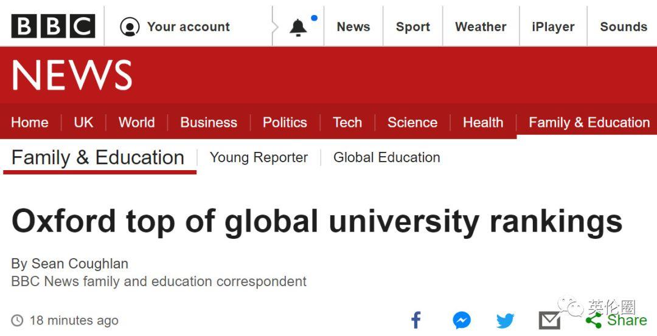
Task: Open the Tech section tab
Action: coord(347,122)
